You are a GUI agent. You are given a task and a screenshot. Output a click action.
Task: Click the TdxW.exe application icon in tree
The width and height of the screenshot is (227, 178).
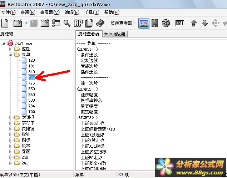[10, 43]
